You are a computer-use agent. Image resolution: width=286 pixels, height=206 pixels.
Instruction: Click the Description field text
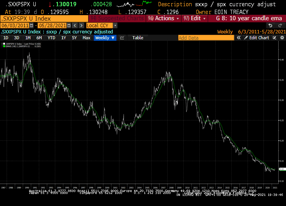[x=217, y=4]
